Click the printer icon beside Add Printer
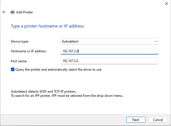The height and width of the screenshot is (126, 171). [13, 12]
